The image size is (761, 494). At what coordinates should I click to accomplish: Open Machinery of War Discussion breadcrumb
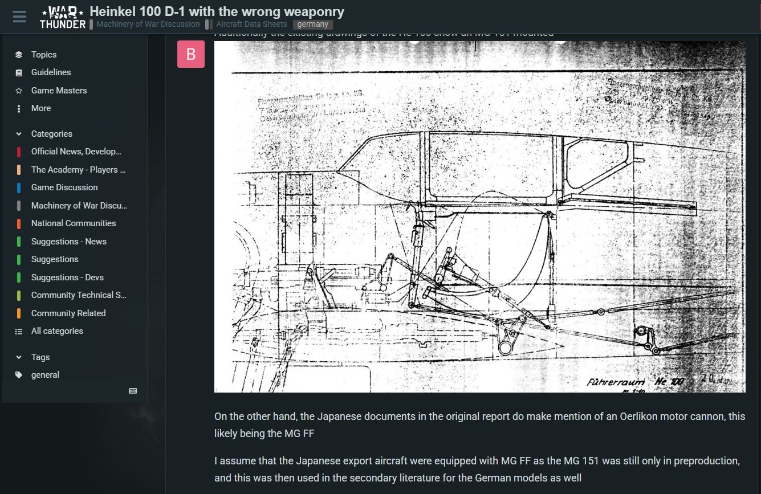click(x=148, y=24)
